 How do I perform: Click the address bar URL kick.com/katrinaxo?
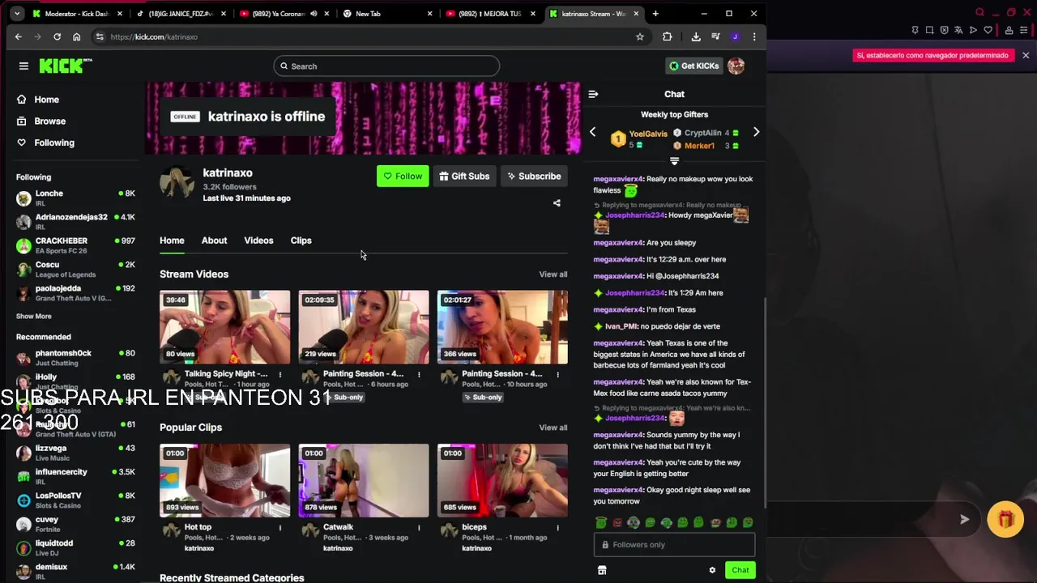click(154, 36)
